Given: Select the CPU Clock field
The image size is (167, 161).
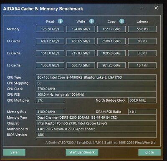Looking at the screenshot, I should (x=96, y=89).
